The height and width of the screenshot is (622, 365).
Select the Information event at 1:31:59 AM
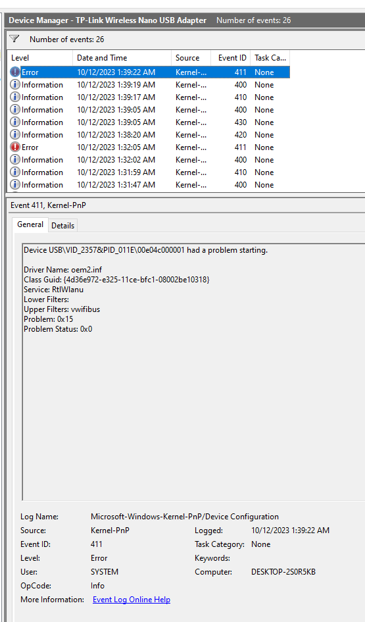[x=150, y=172]
